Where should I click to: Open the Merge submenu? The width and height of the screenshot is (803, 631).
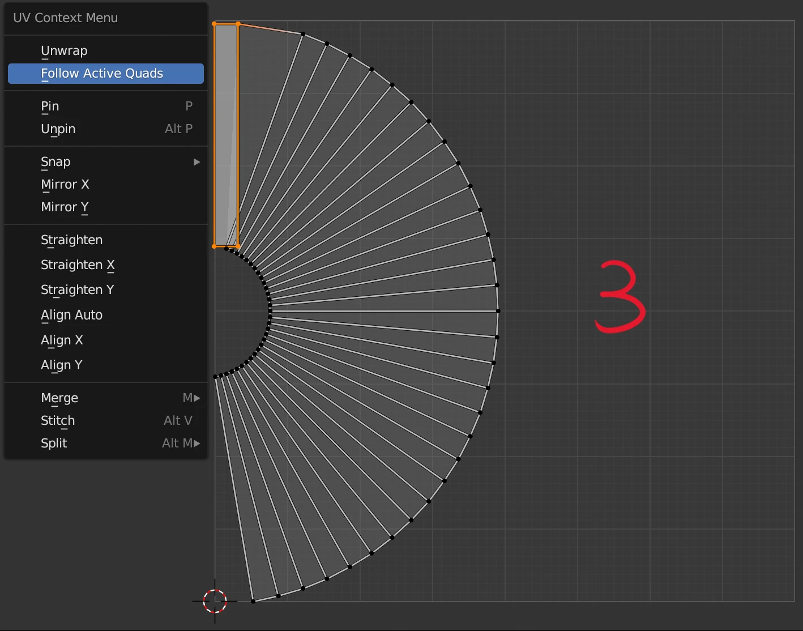tap(59, 398)
